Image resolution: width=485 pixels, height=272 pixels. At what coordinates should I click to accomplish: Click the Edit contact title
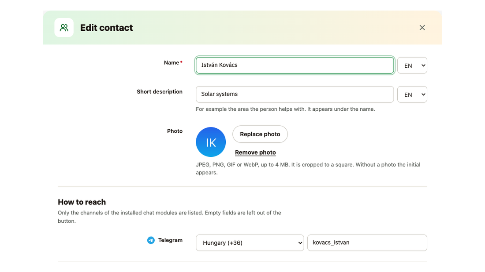coord(106,28)
